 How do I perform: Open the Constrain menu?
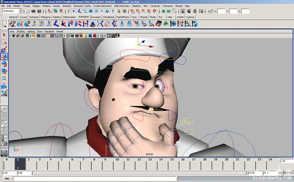tap(155, 6)
